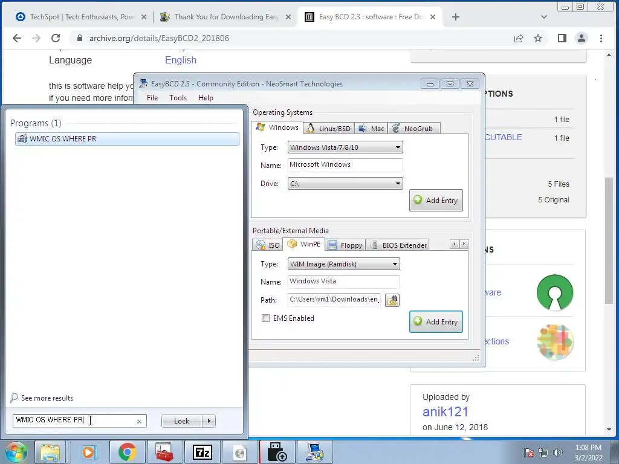Open the EasyBCD taskbar button
This screenshot has height=464, width=619.
tap(314, 452)
